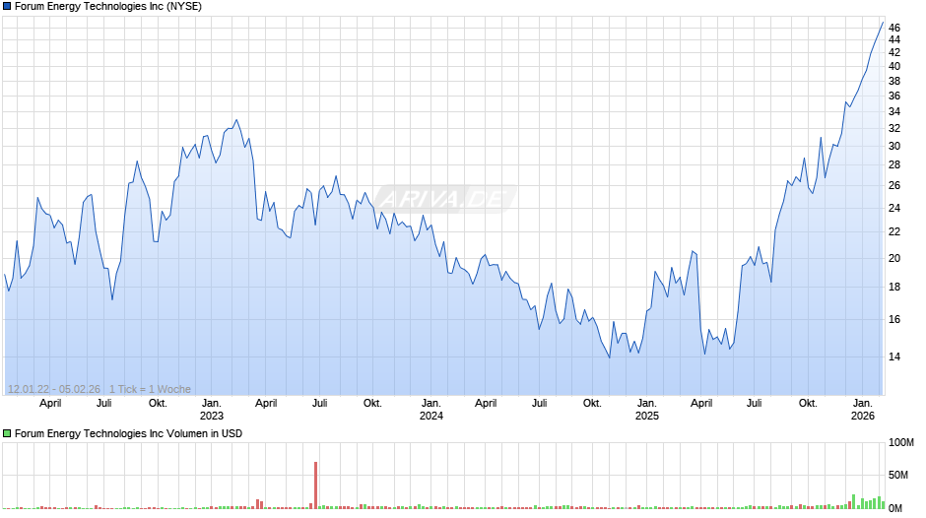Click the price axis value '26'
This screenshot has width=926, height=518.
tap(894, 185)
